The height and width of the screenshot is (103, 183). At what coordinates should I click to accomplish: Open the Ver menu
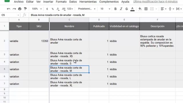38,2
